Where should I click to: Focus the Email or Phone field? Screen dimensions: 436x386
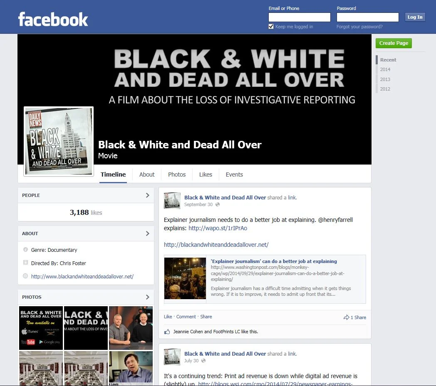click(300, 17)
